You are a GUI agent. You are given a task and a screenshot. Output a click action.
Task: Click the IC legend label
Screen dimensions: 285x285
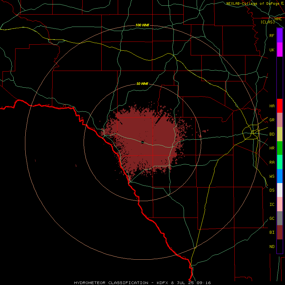272,205
